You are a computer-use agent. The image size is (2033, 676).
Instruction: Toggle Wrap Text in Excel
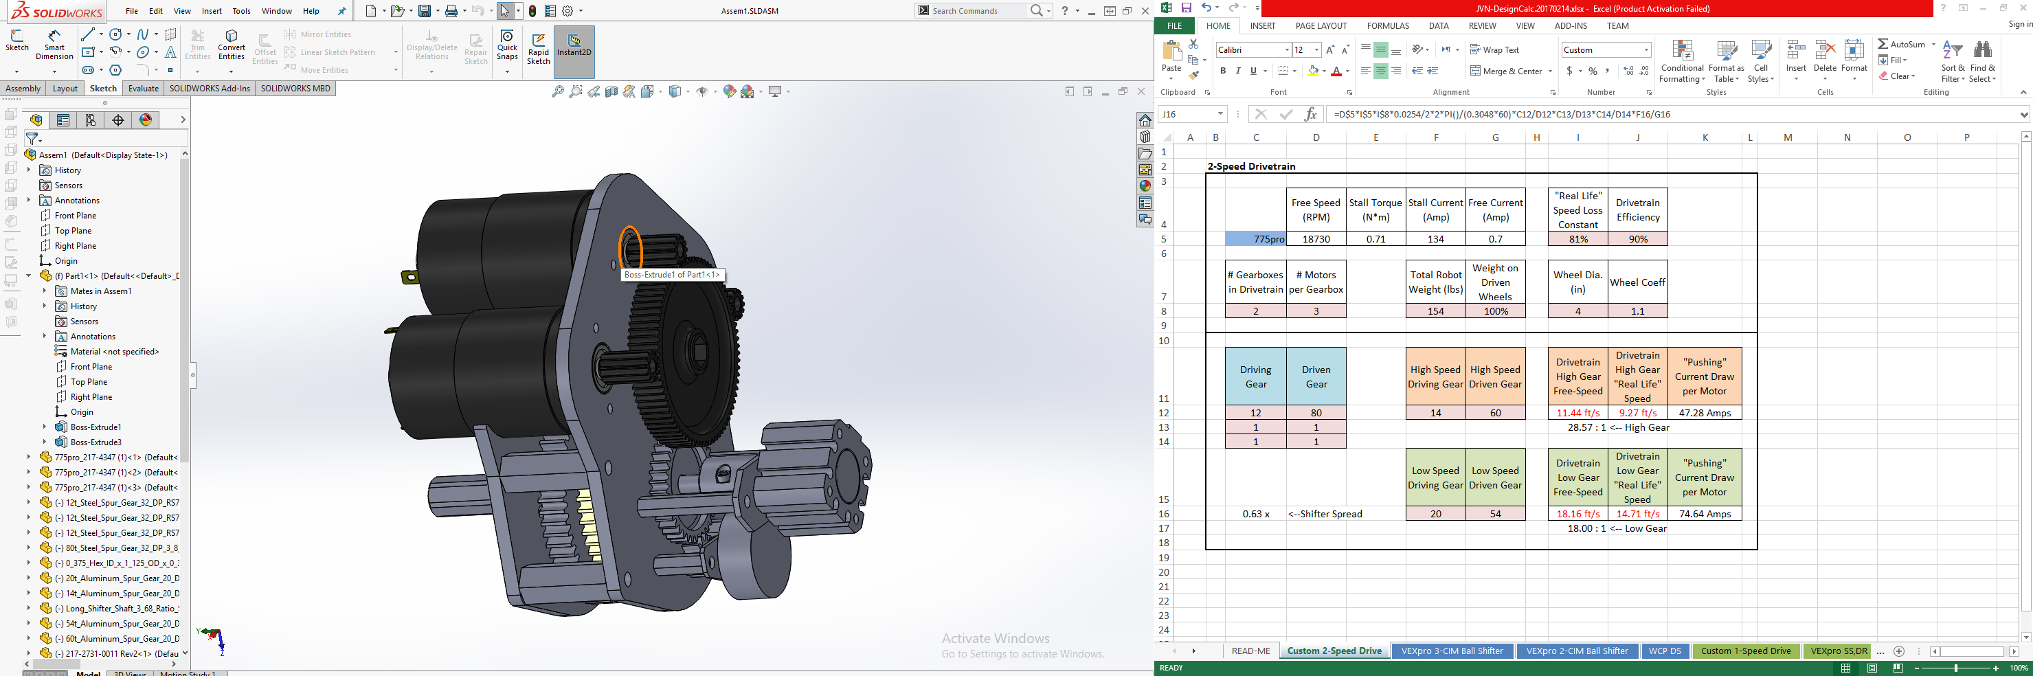(1494, 49)
